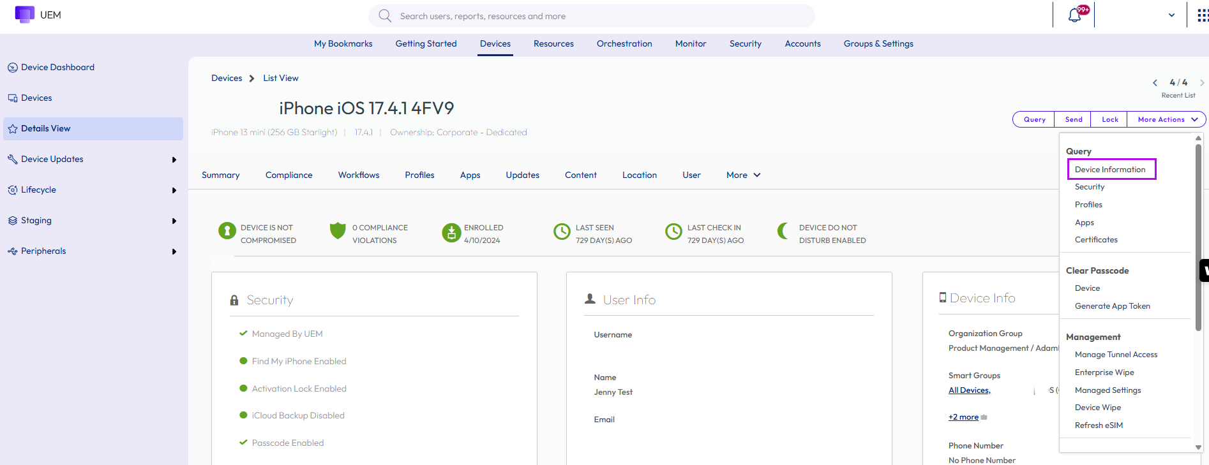Click the Devices sidebar icon
This screenshot has width=1209, height=465.
tap(12, 98)
